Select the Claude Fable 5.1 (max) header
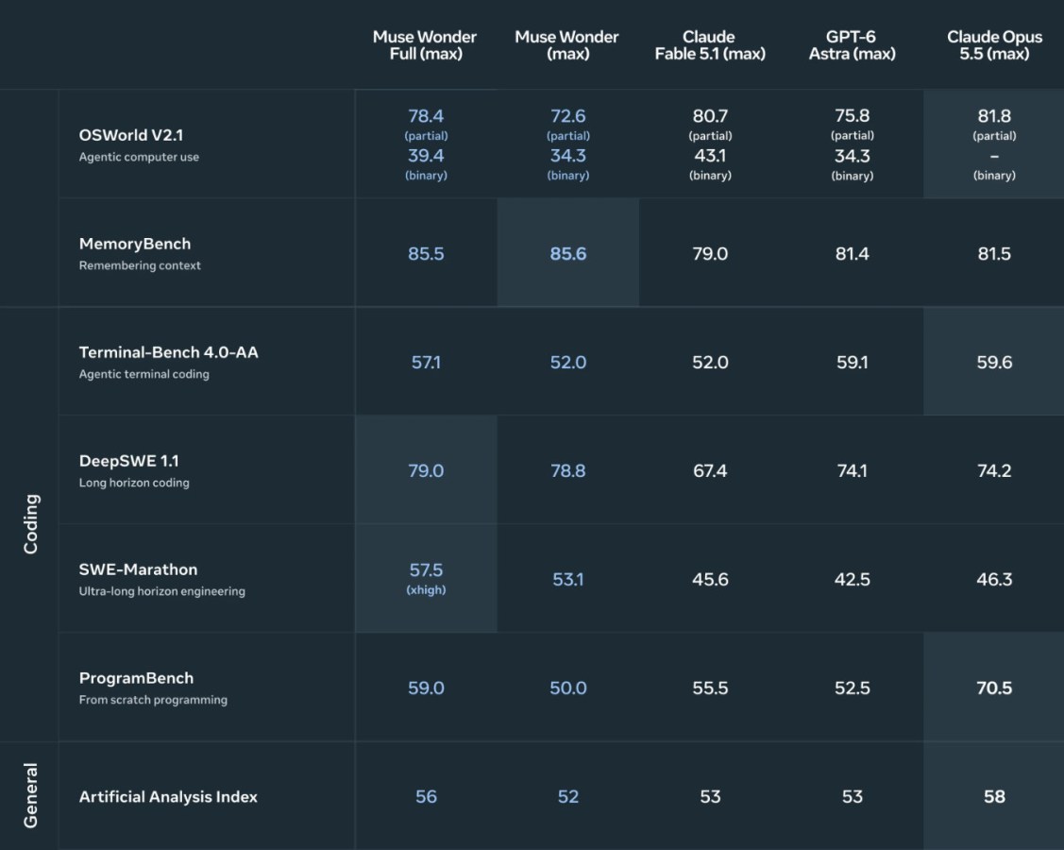Viewport: 1064px width, 850px height. (x=710, y=45)
